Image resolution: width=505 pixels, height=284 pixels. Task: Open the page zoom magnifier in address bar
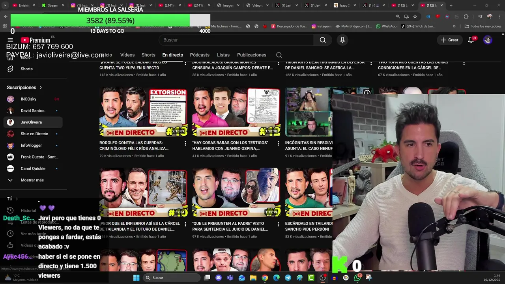coord(398,17)
